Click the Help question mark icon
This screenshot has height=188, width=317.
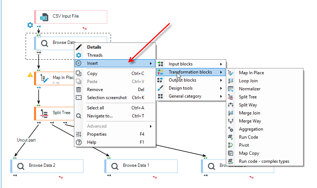(x=79, y=142)
